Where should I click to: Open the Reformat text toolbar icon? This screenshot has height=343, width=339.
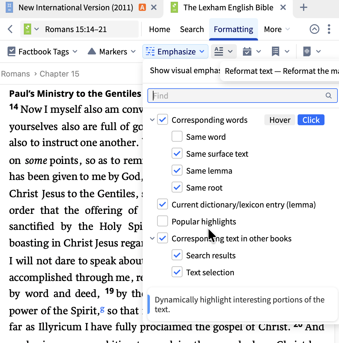224,51
